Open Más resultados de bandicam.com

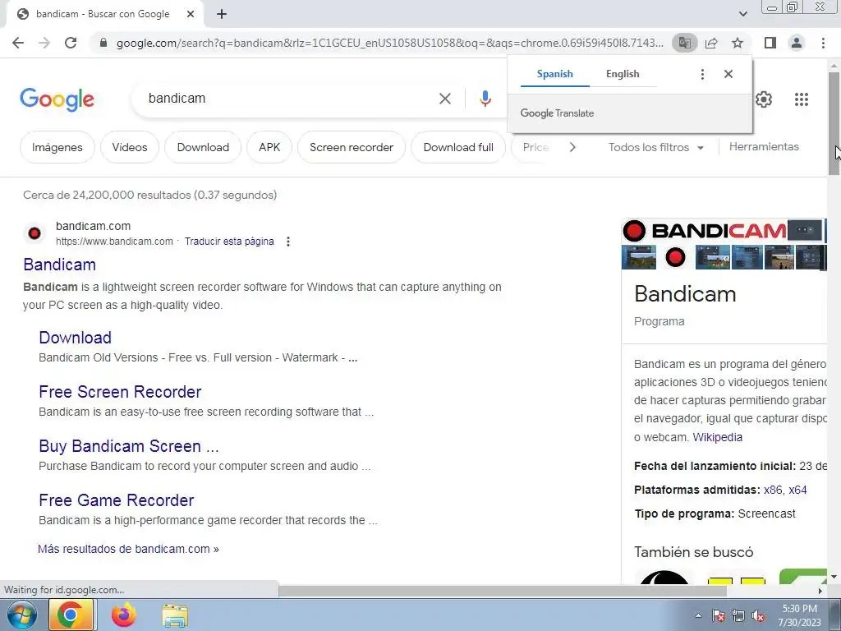click(x=128, y=549)
